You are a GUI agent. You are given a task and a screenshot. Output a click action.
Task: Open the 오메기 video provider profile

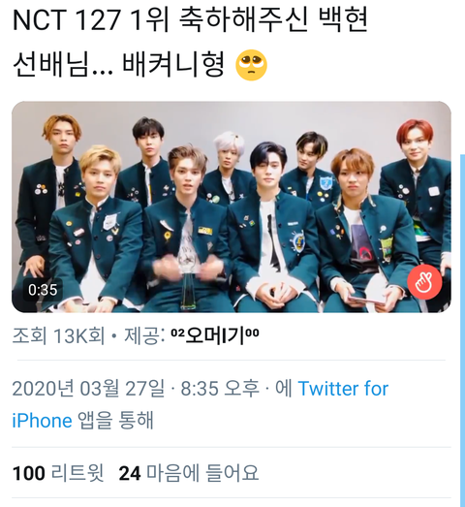click(x=215, y=335)
